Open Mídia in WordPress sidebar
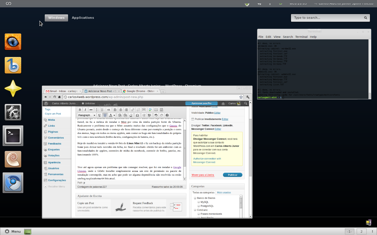 [x=51, y=120]
